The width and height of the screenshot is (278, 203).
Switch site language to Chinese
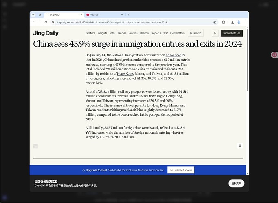(165, 33)
